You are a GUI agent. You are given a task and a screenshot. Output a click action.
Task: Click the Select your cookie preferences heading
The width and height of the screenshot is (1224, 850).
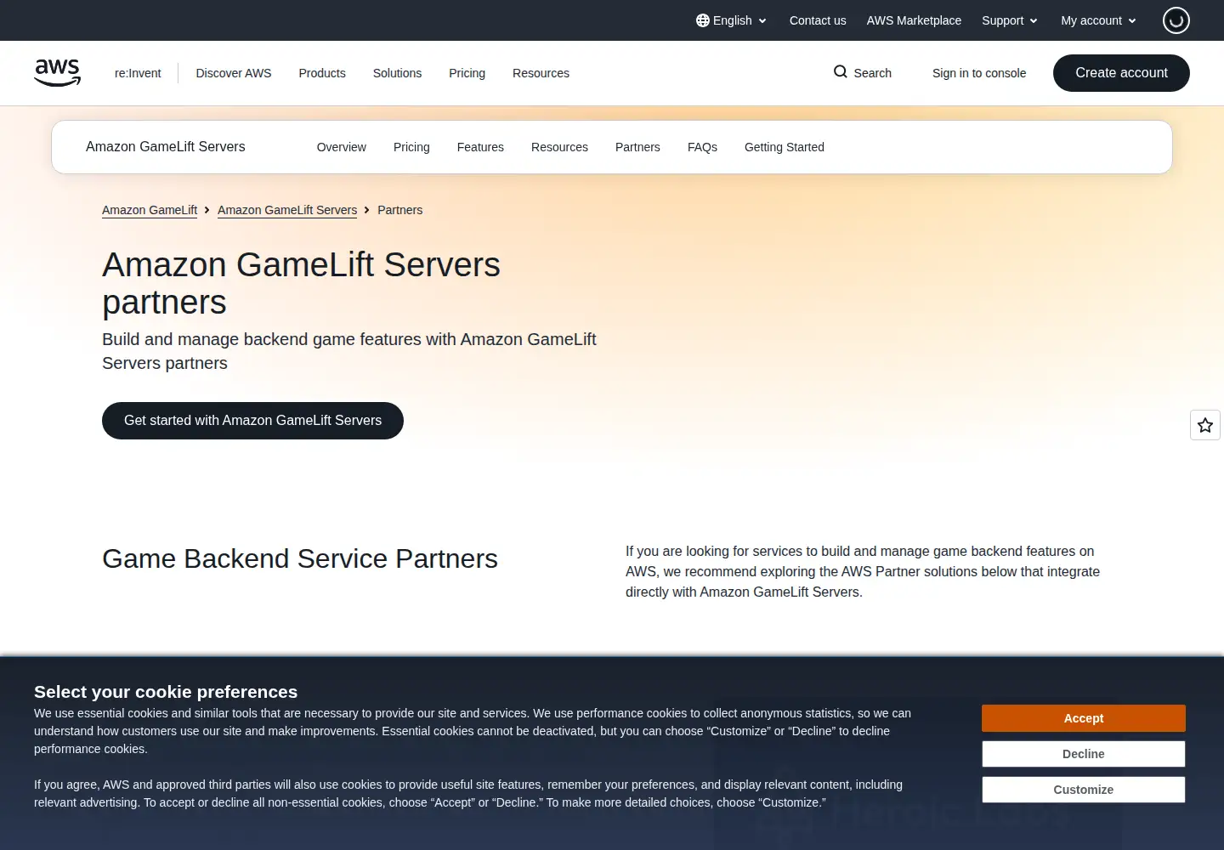[x=166, y=692]
